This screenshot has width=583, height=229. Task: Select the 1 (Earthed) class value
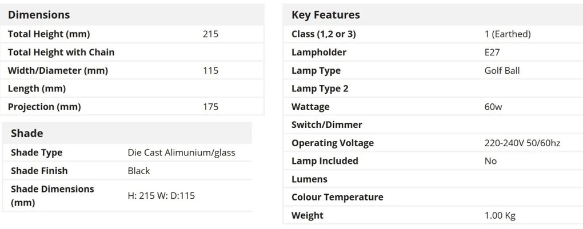[508, 34]
